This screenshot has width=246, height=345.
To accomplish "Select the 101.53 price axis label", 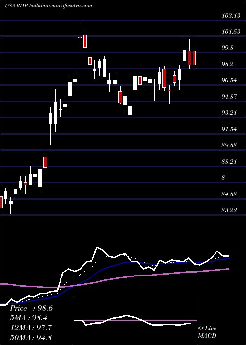I will [x=231, y=32].
